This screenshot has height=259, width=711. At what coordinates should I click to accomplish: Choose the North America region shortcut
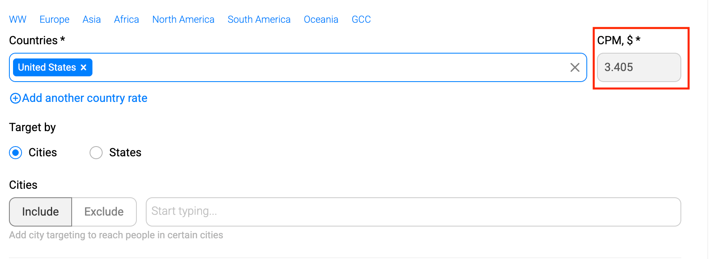click(x=183, y=19)
